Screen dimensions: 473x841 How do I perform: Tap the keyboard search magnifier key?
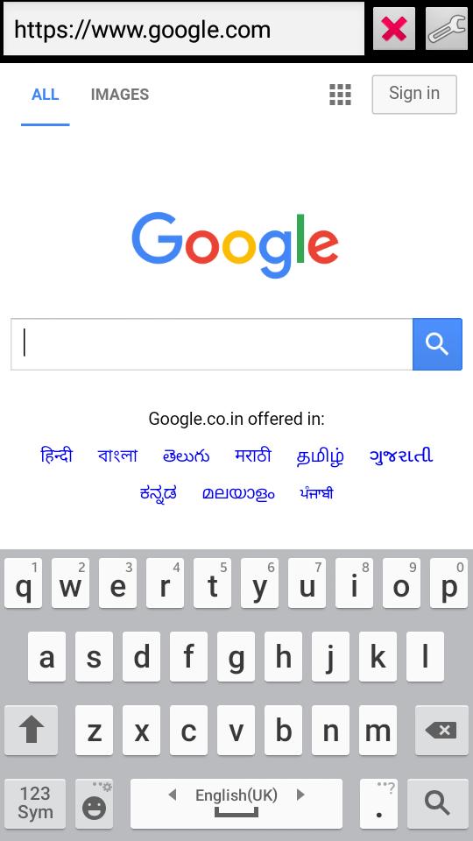pos(437,803)
